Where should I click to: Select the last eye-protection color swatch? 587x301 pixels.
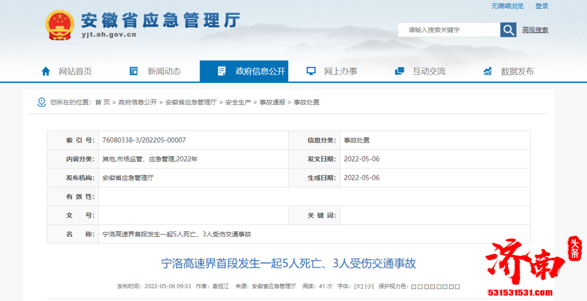point(457,287)
